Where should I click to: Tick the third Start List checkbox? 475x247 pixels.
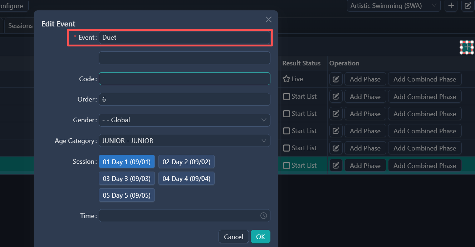pos(287,131)
